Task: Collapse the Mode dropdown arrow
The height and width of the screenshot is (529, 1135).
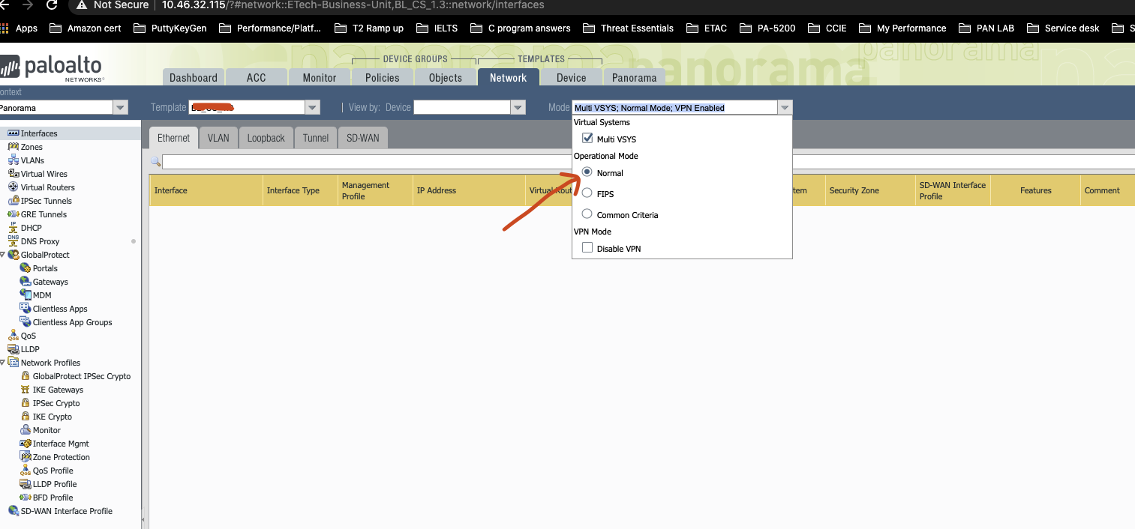Action: pyautogui.click(x=785, y=108)
